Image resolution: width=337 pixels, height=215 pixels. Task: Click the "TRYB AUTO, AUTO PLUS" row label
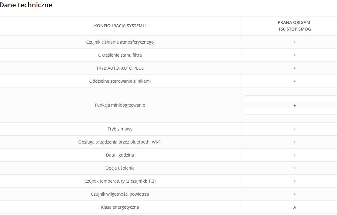(x=120, y=68)
